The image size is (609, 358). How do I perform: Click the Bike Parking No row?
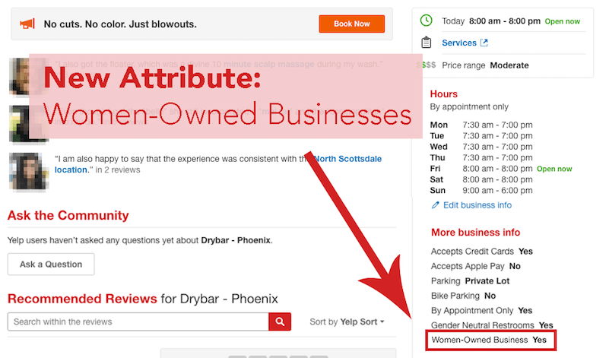(x=463, y=296)
